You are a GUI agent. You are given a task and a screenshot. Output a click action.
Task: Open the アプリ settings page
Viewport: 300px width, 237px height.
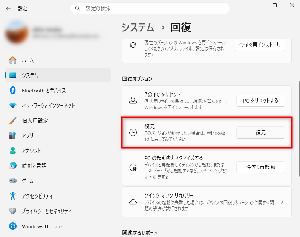[28, 136]
